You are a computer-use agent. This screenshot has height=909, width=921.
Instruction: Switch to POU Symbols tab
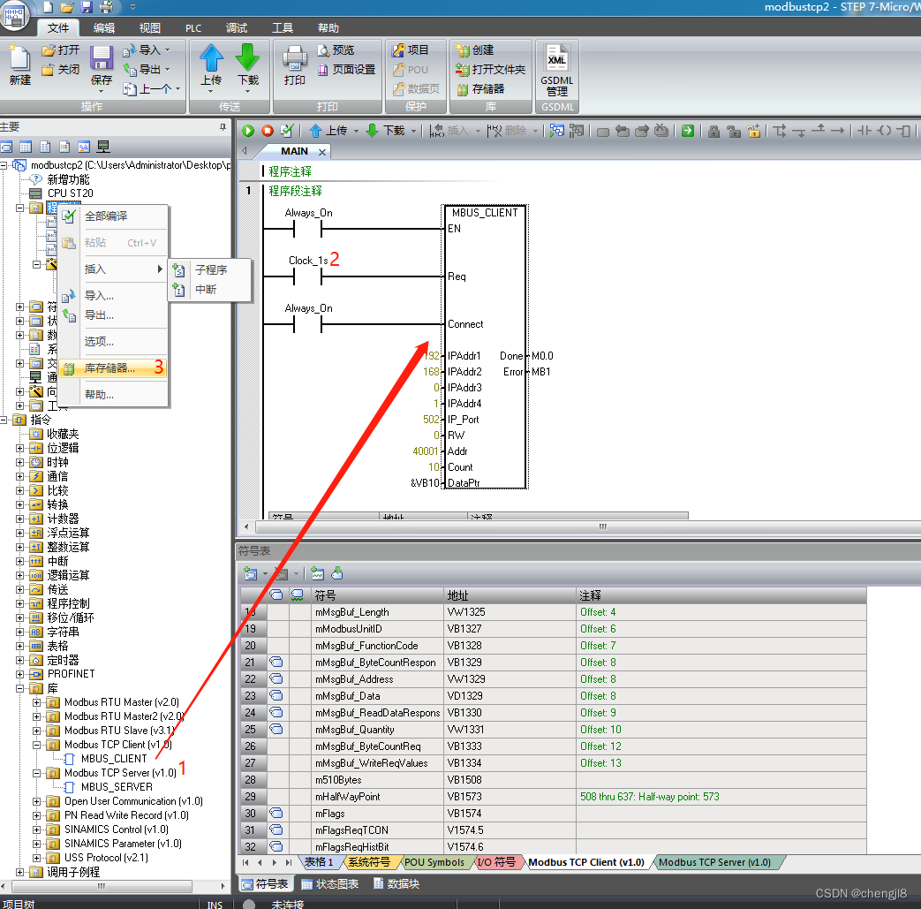[434, 862]
